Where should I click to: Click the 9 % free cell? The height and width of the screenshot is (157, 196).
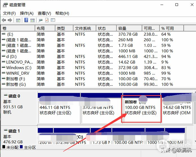165,62
